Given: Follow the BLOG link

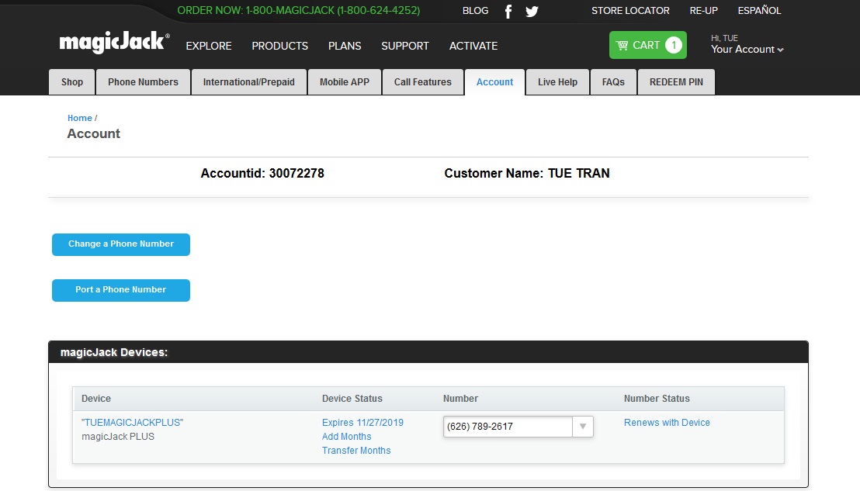Looking at the screenshot, I should coord(475,11).
